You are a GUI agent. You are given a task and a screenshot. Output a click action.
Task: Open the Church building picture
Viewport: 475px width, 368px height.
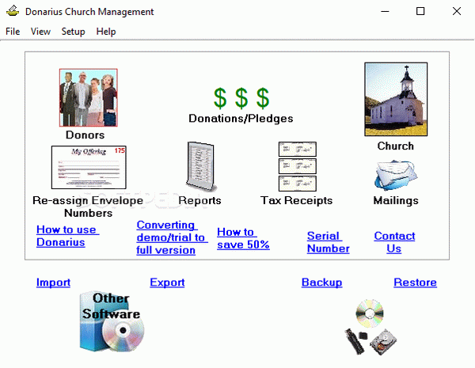[x=396, y=100]
